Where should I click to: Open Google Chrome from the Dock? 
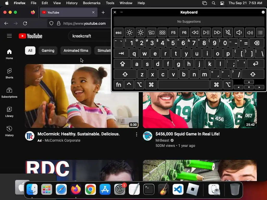tap(90, 189)
